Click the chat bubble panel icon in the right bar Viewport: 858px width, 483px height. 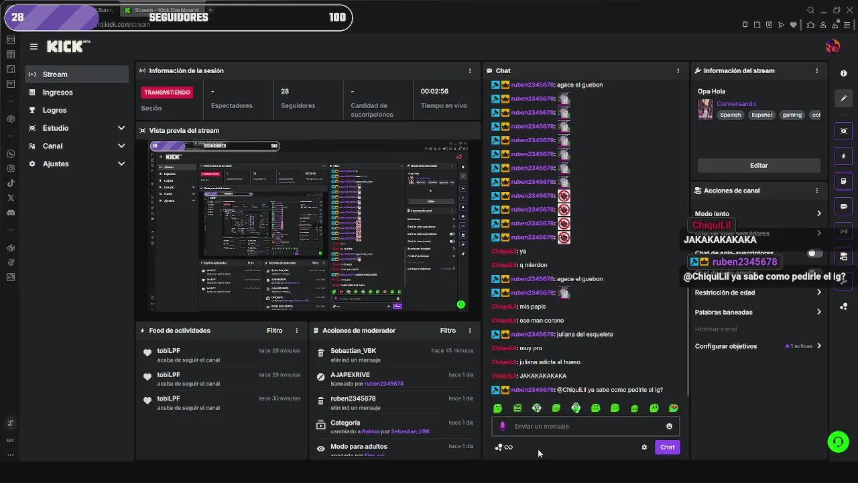pyautogui.click(x=843, y=206)
